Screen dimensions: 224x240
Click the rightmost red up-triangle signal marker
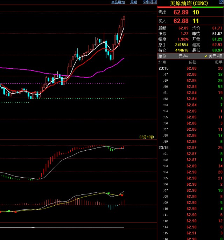[122, 195]
